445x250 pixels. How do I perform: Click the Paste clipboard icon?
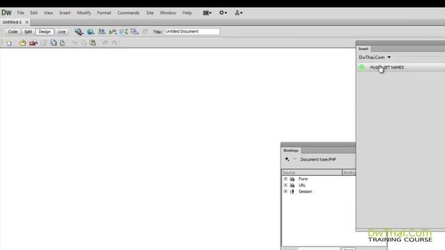pyautogui.click(x=92, y=43)
